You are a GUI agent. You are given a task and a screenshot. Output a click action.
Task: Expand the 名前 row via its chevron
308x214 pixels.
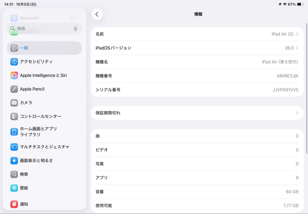(x=297, y=34)
